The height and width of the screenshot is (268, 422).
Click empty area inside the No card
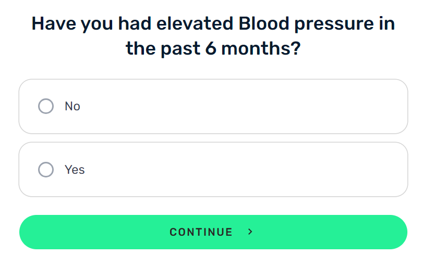[x=242, y=106]
